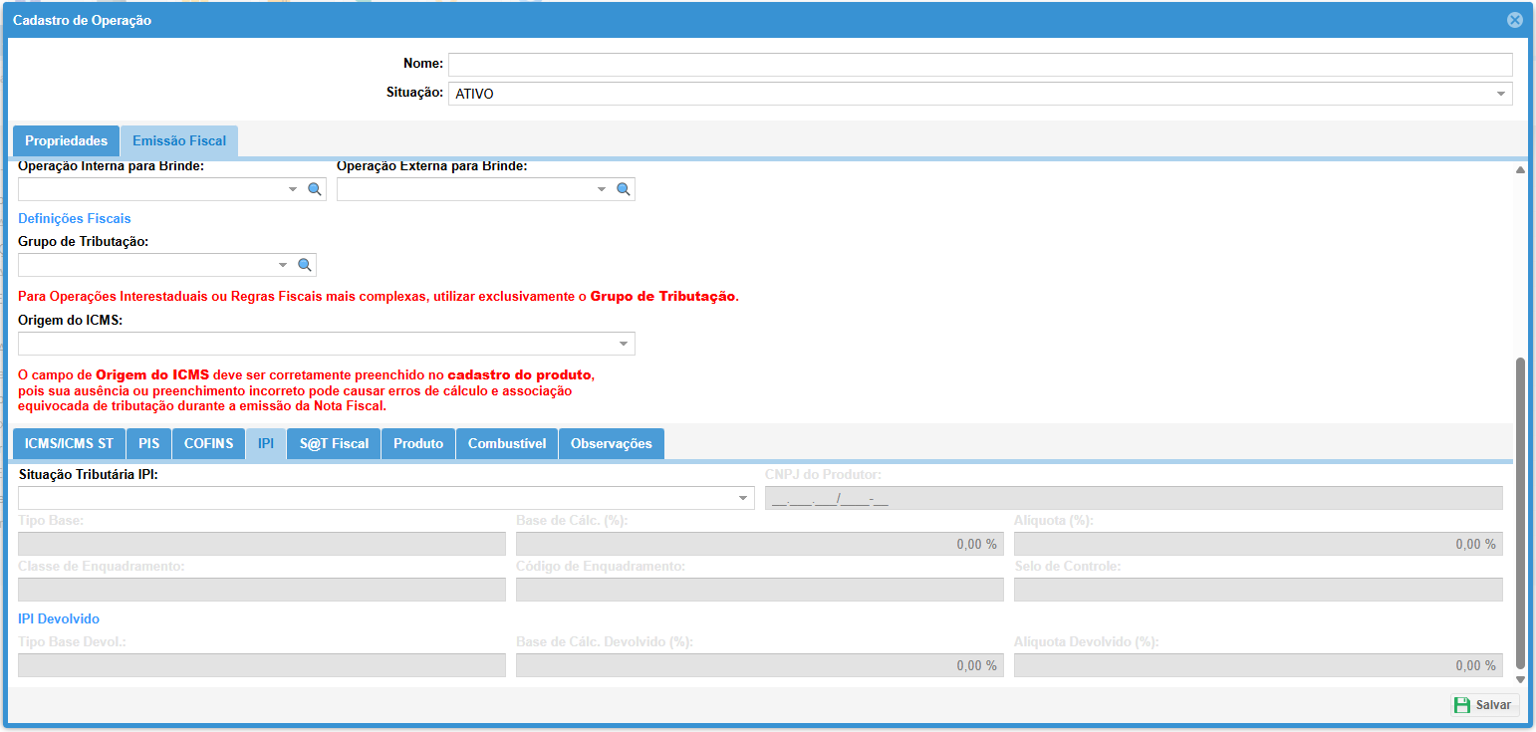Open the S@T Fiscal tab
Image resolution: width=1536 pixels, height=732 pixels.
coord(334,444)
